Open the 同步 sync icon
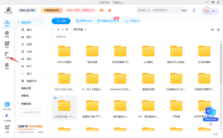The width and height of the screenshot is (223, 138). click(7, 45)
